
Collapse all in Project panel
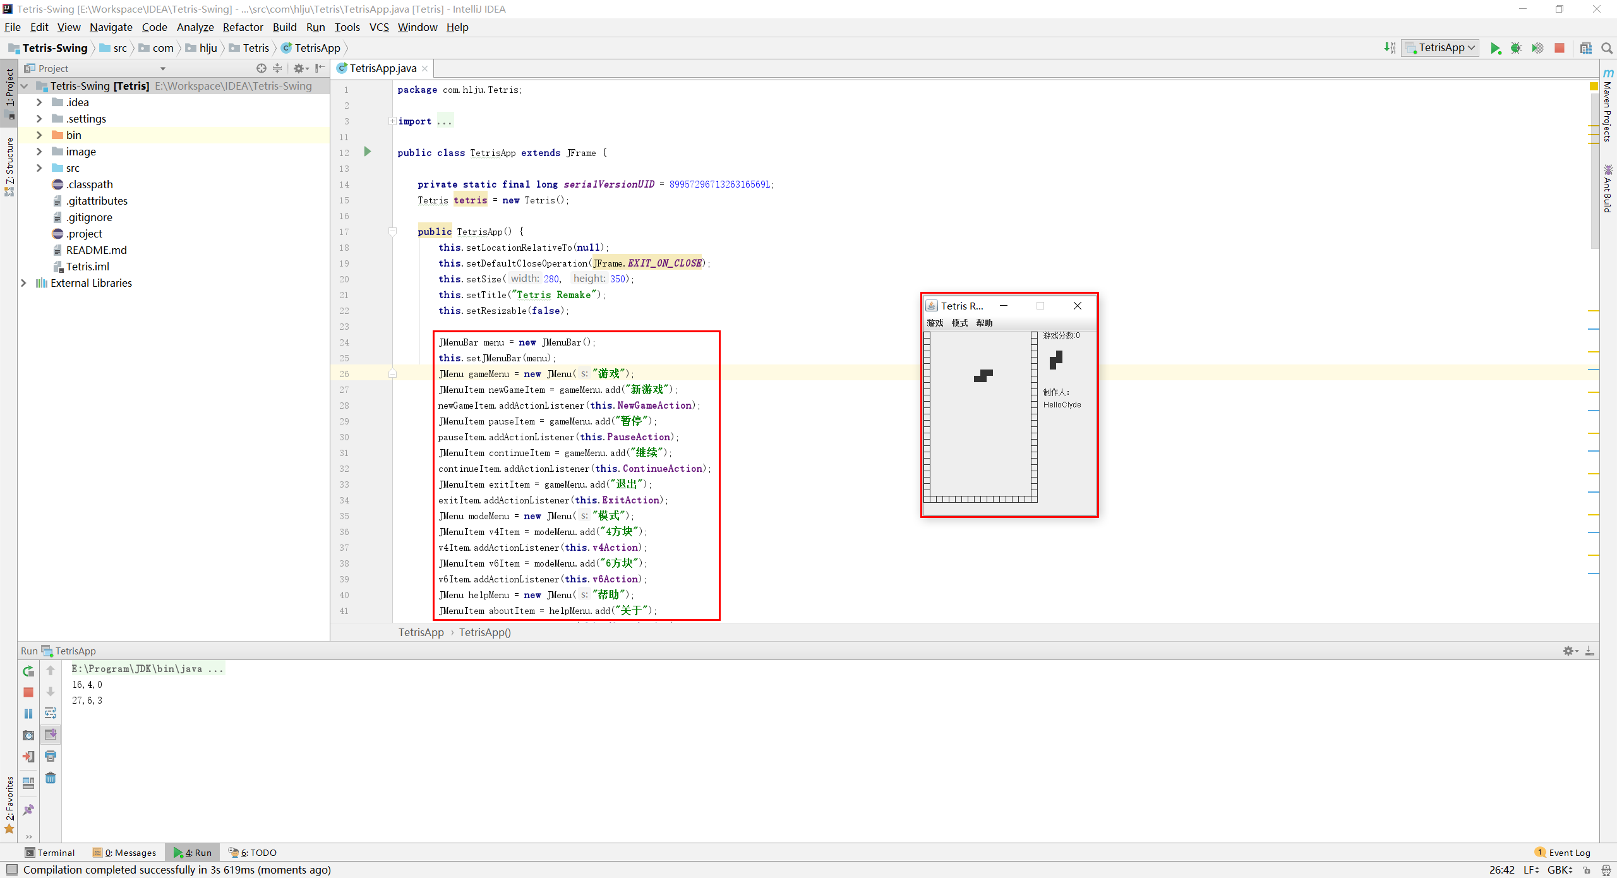coord(277,68)
